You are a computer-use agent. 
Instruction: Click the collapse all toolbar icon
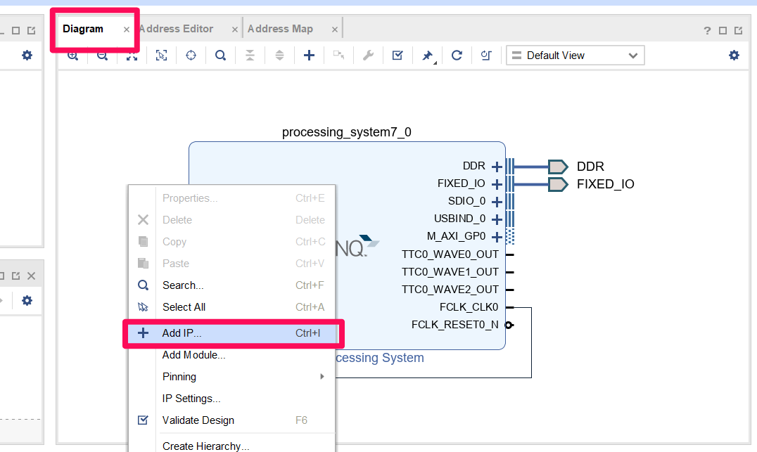tap(250, 56)
